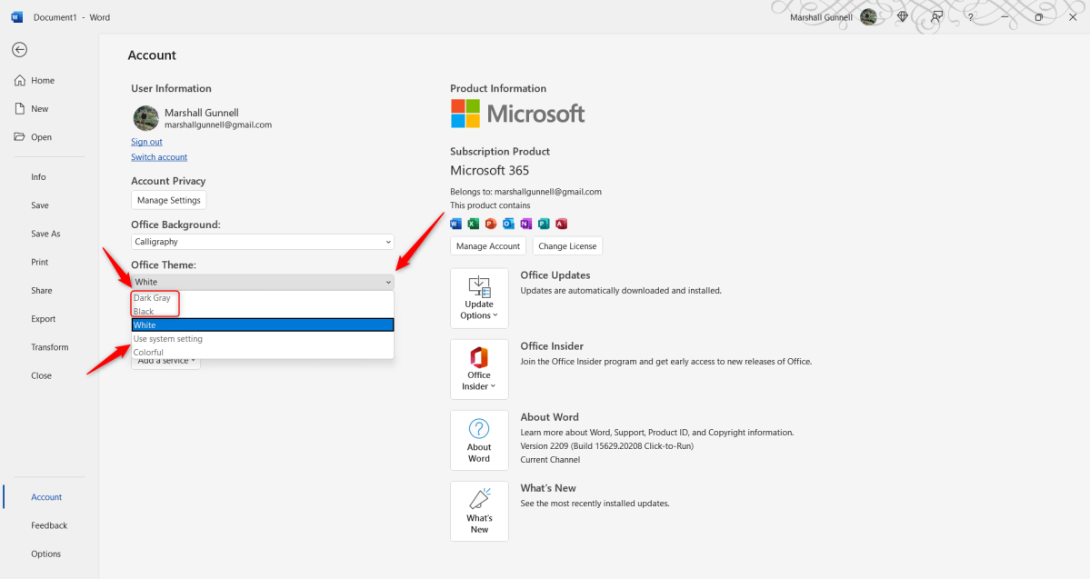Click the PowerPoint app icon in product list
This screenshot has width=1090, height=579.
(x=491, y=223)
